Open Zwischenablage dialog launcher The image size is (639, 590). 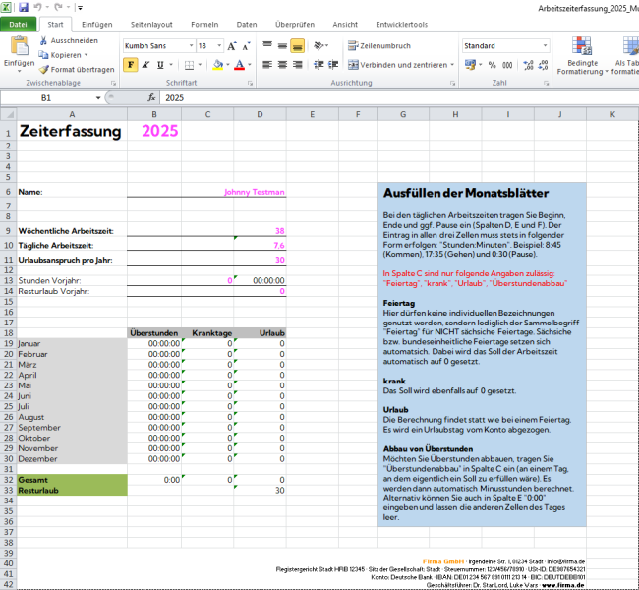[113, 83]
